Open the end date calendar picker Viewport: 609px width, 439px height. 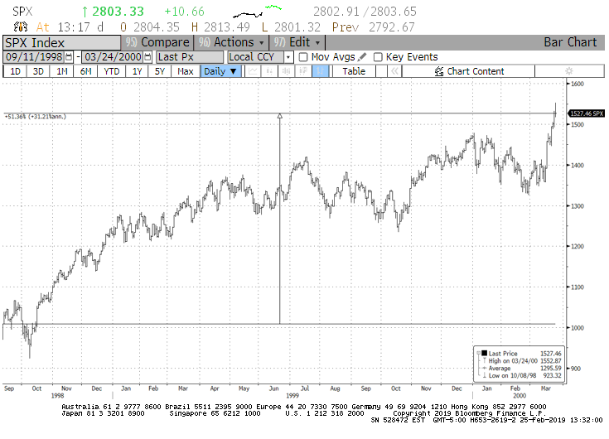click(147, 57)
